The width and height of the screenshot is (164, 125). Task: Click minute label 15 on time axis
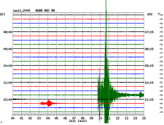pyautogui.click(x=144, y=118)
